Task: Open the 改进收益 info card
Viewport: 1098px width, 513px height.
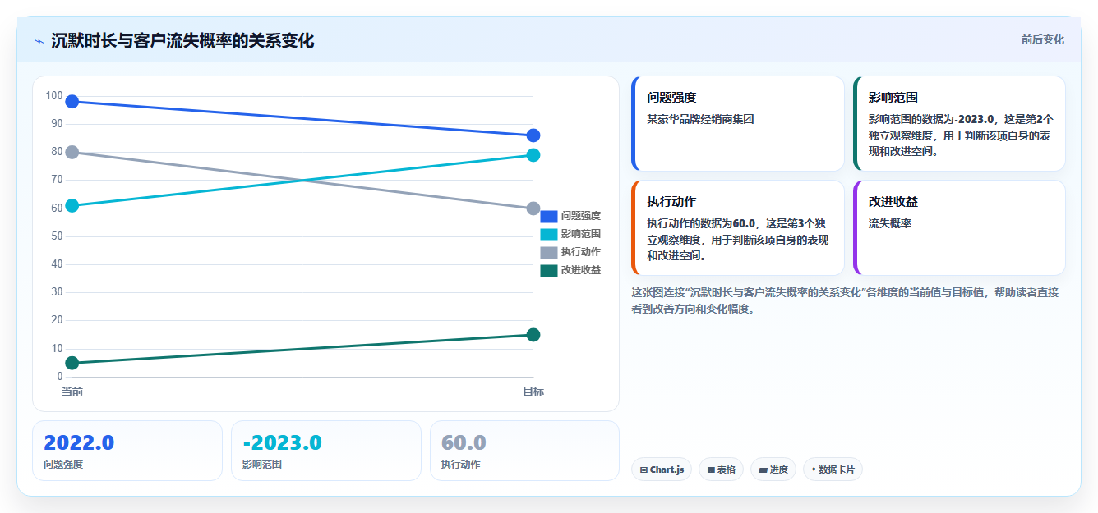Action: [959, 228]
